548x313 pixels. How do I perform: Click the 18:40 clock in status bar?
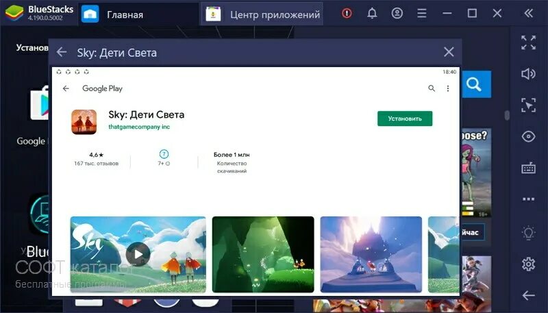[x=449, y=72]
